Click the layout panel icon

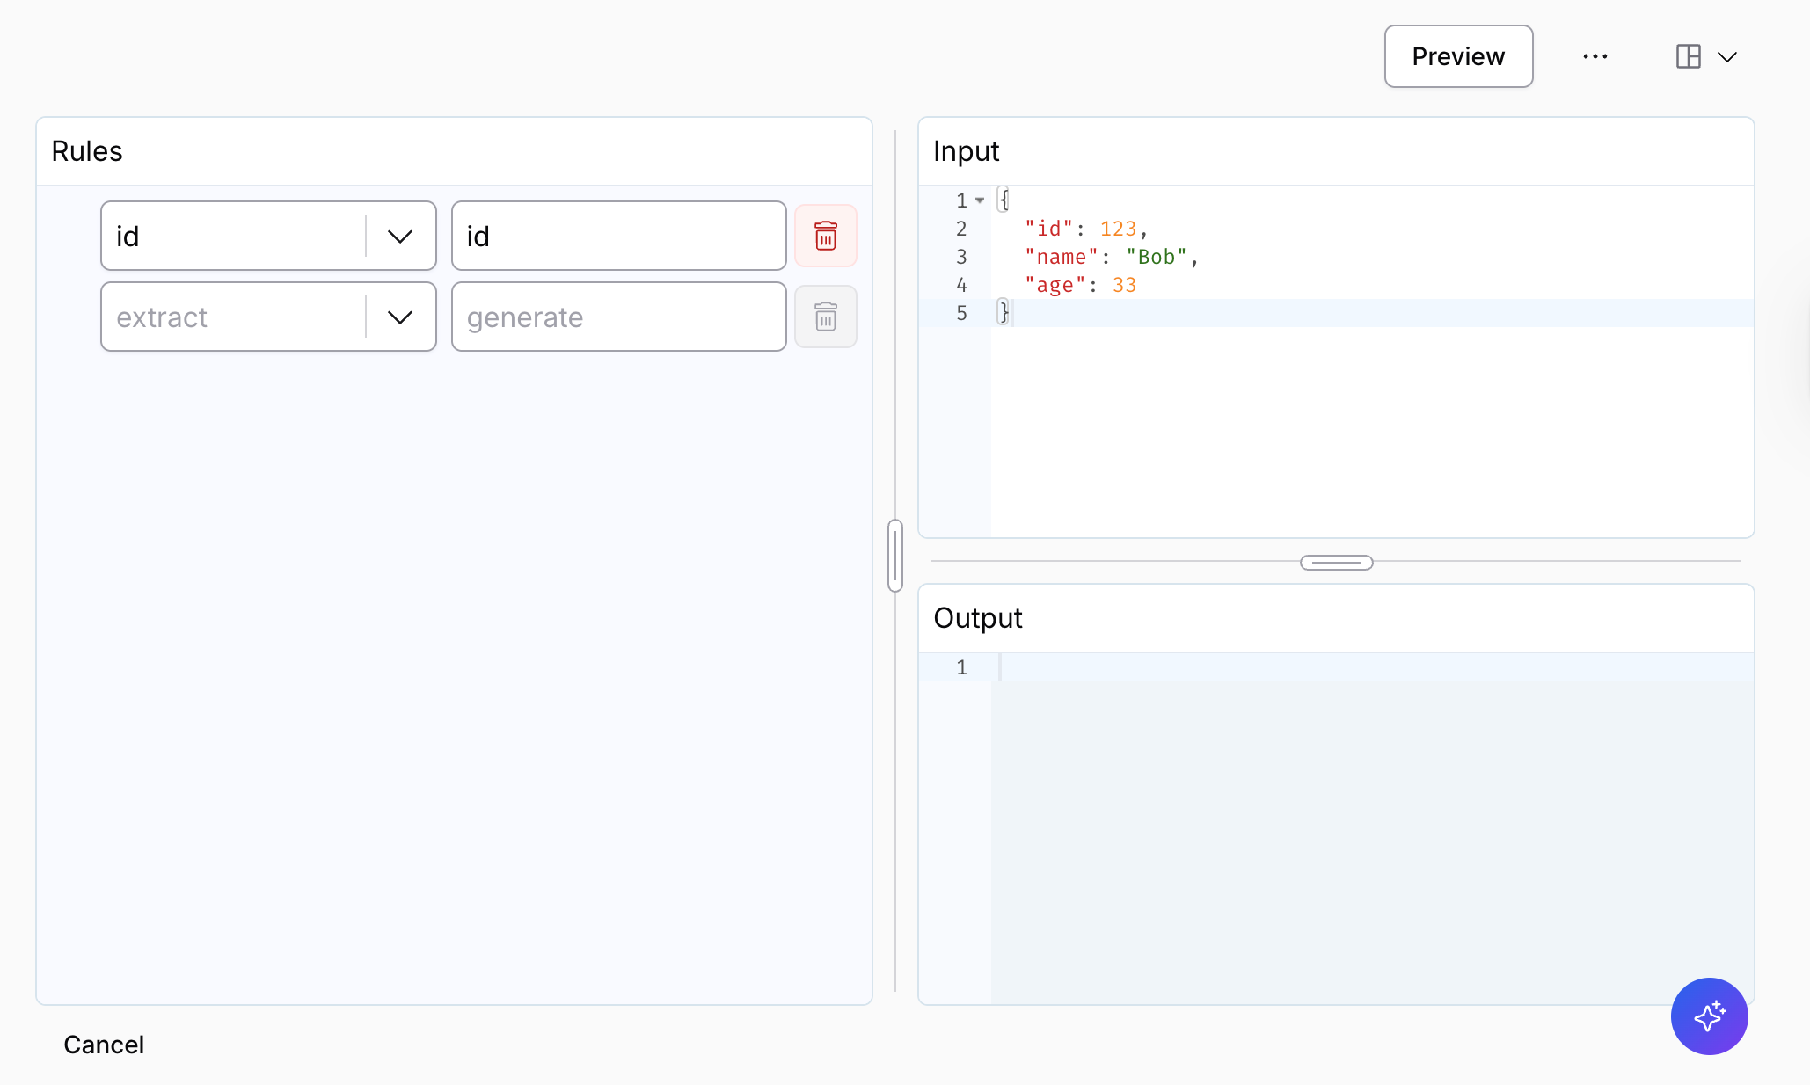click(x=1688, y=56)
